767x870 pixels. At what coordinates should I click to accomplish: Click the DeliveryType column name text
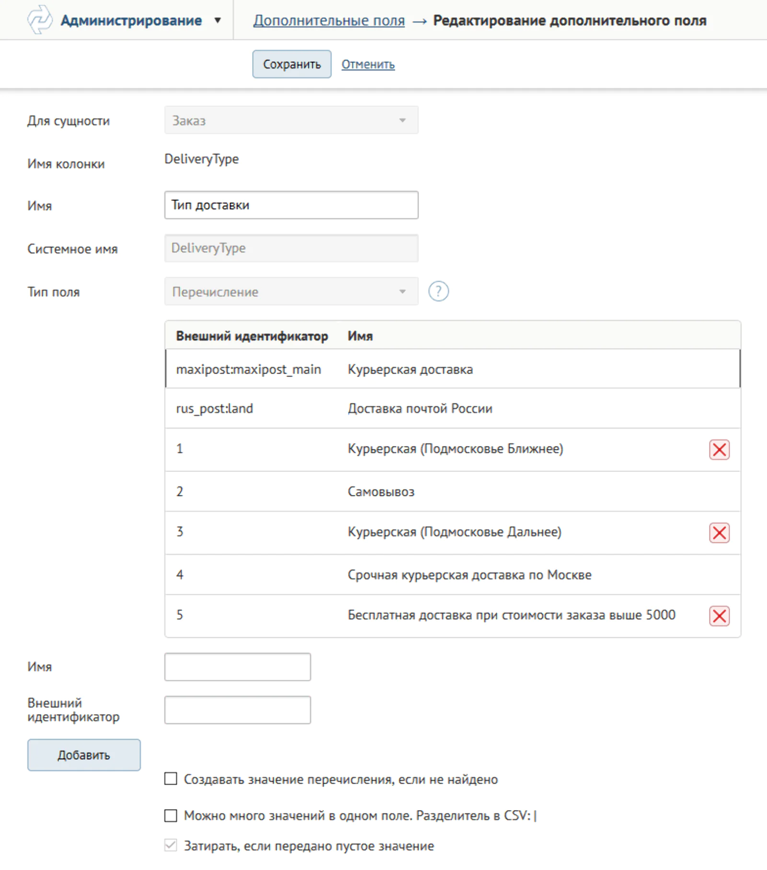pyautogui.click(x=201, y=159)
